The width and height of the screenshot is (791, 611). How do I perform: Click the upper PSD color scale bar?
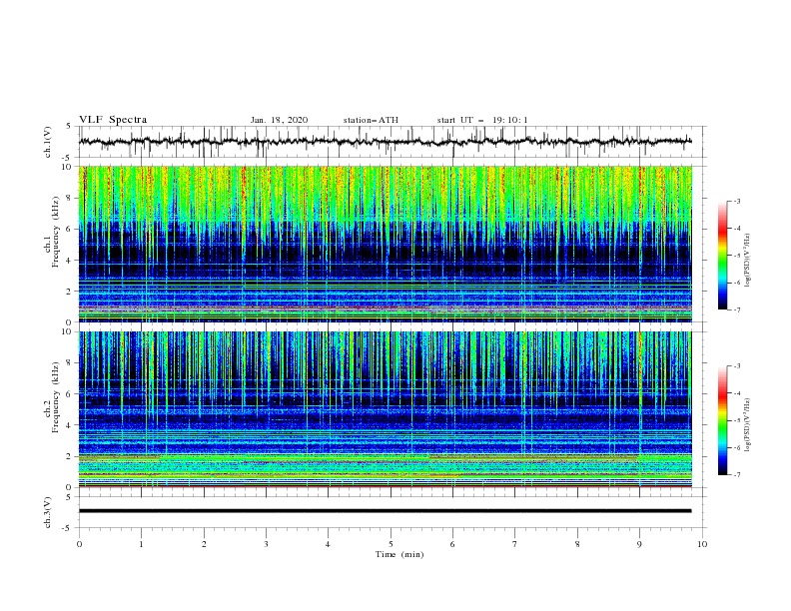[x=722, y=256]
